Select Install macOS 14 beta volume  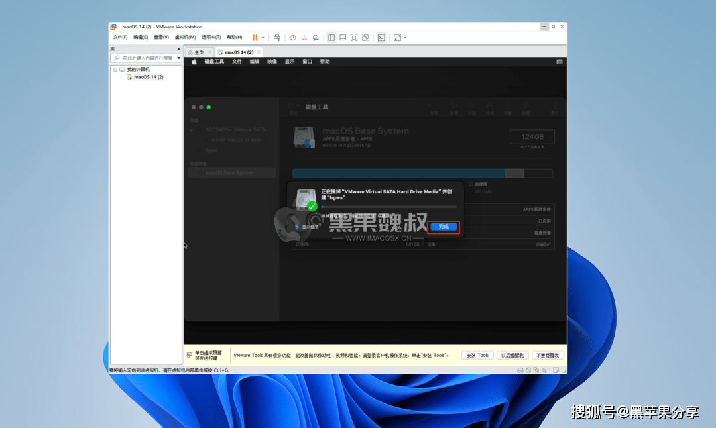click(237, 140)
